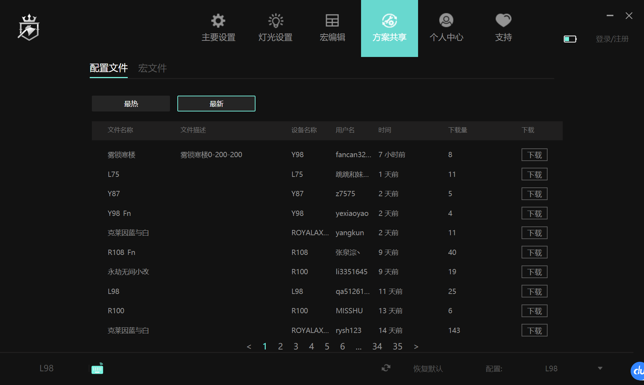The width and height of the screenshot is (644, 385).
Task: Open the 主要设置 gear icon
Action: pyautogui.click(x=218, y=21)
